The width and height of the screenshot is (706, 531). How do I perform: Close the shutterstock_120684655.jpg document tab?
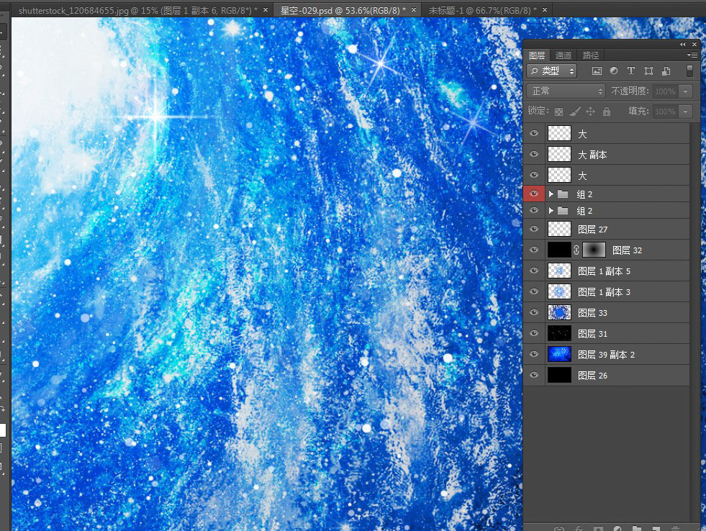(x=266, y=9)
